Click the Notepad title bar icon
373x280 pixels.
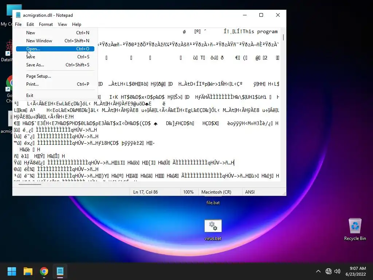coord(18,15)
